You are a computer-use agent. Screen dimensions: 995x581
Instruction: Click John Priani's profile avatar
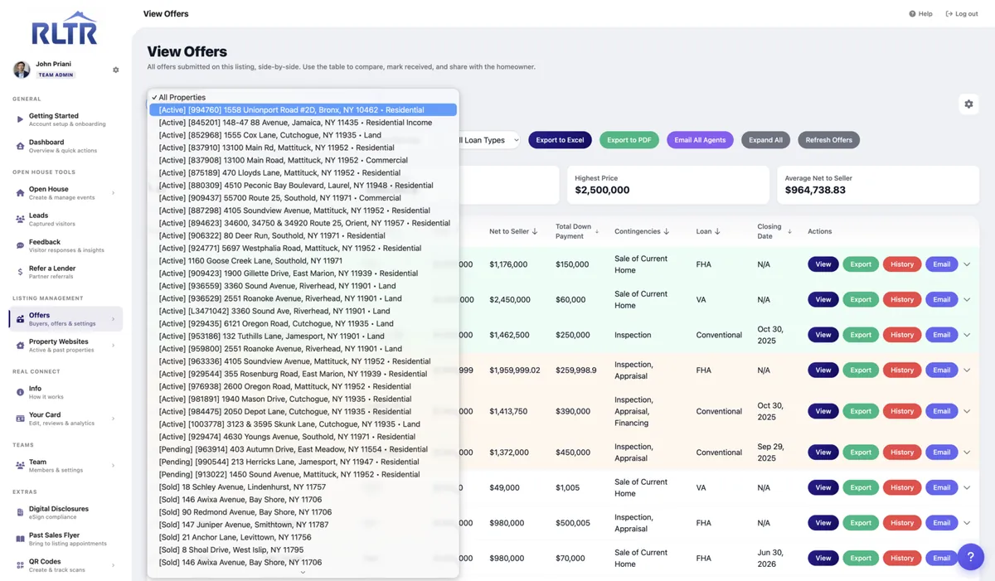(22, 69)
